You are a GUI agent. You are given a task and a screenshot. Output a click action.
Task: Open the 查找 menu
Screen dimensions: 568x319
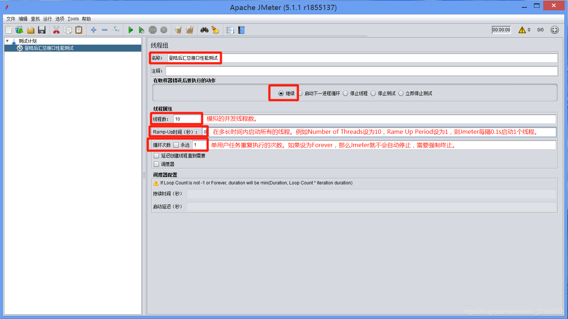coord(35,19)
